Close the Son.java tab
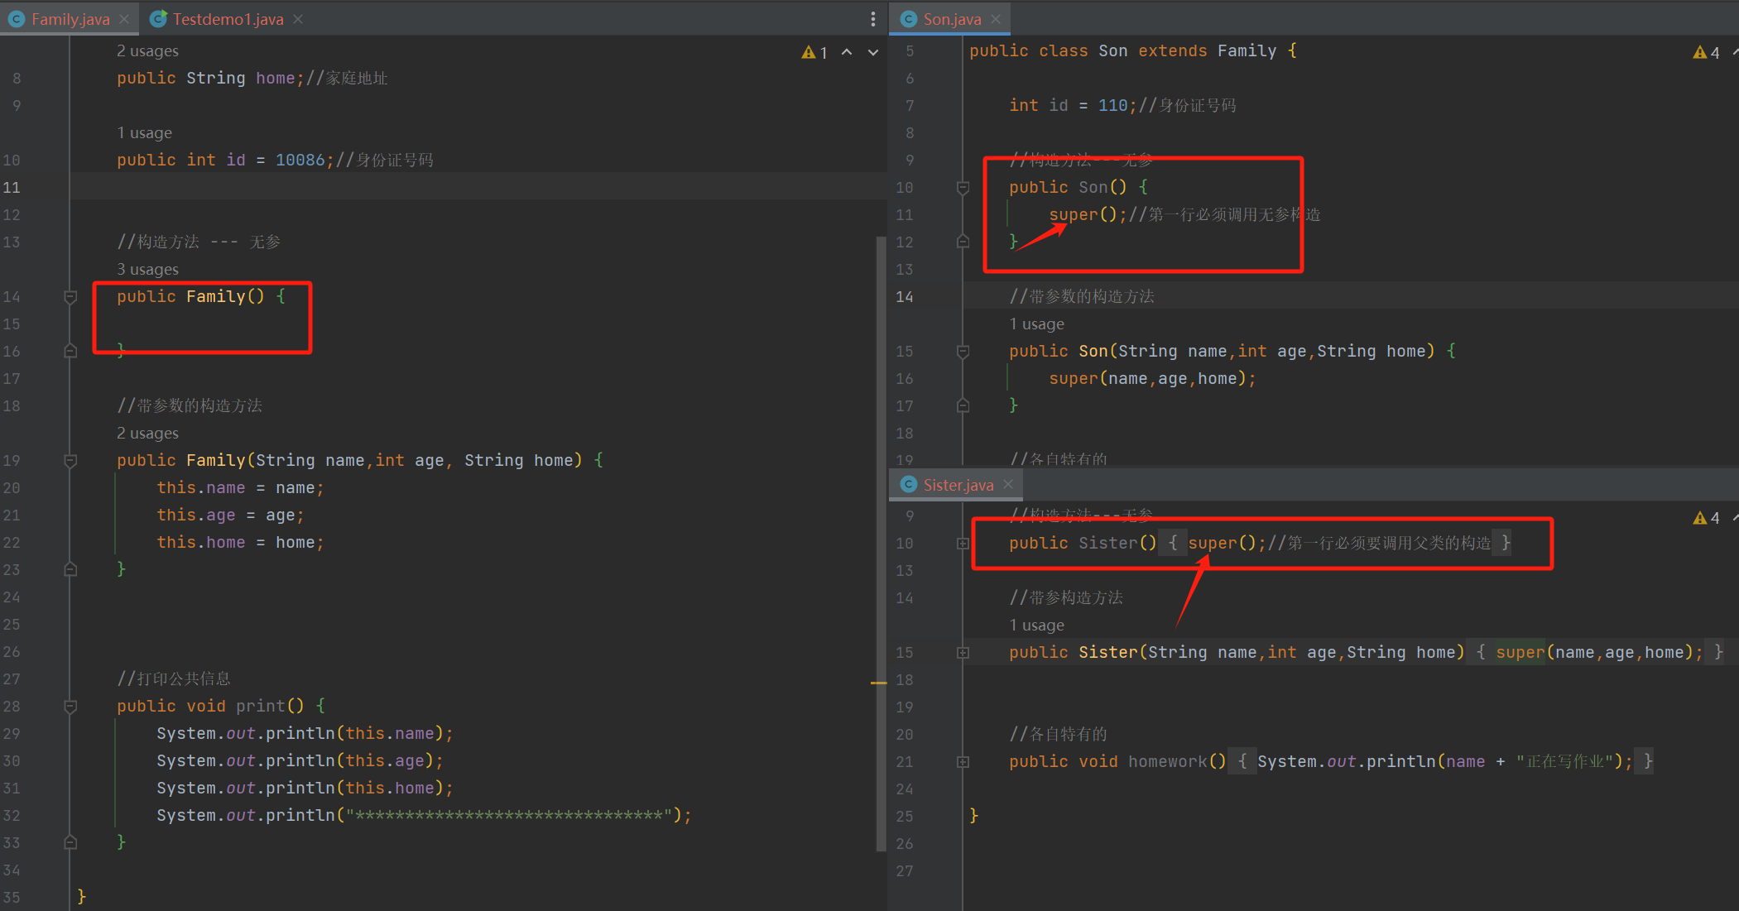Image resolution: width=1739 pixels, height=911 pixels. pyautogui.click(x=996, y=19)
